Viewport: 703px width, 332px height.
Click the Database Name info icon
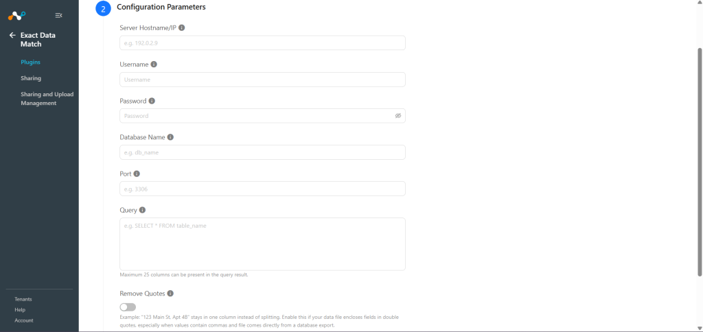click(170, 137)
